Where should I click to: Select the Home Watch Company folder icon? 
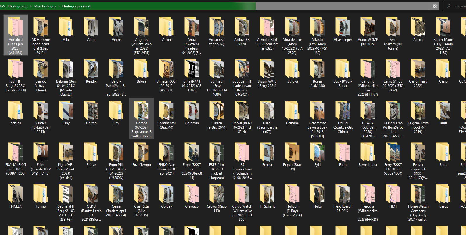point(418,194)
